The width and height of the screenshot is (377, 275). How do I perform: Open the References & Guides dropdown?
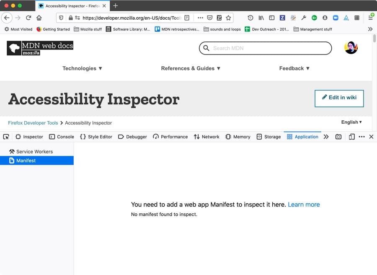(191, 68)
